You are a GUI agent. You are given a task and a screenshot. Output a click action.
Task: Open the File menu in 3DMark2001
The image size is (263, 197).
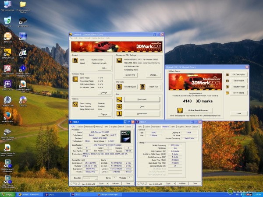[71, 38]
